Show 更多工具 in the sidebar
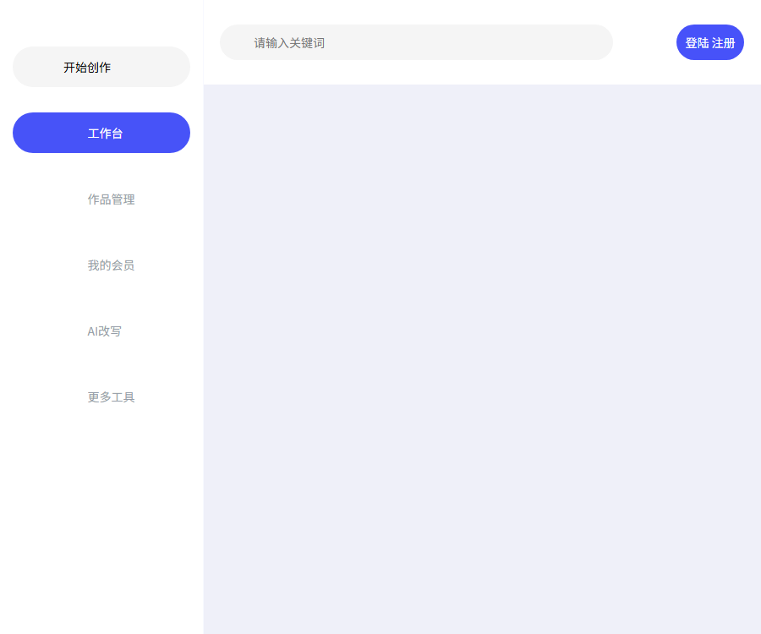The image size is (761, 634). pos(101,396)
